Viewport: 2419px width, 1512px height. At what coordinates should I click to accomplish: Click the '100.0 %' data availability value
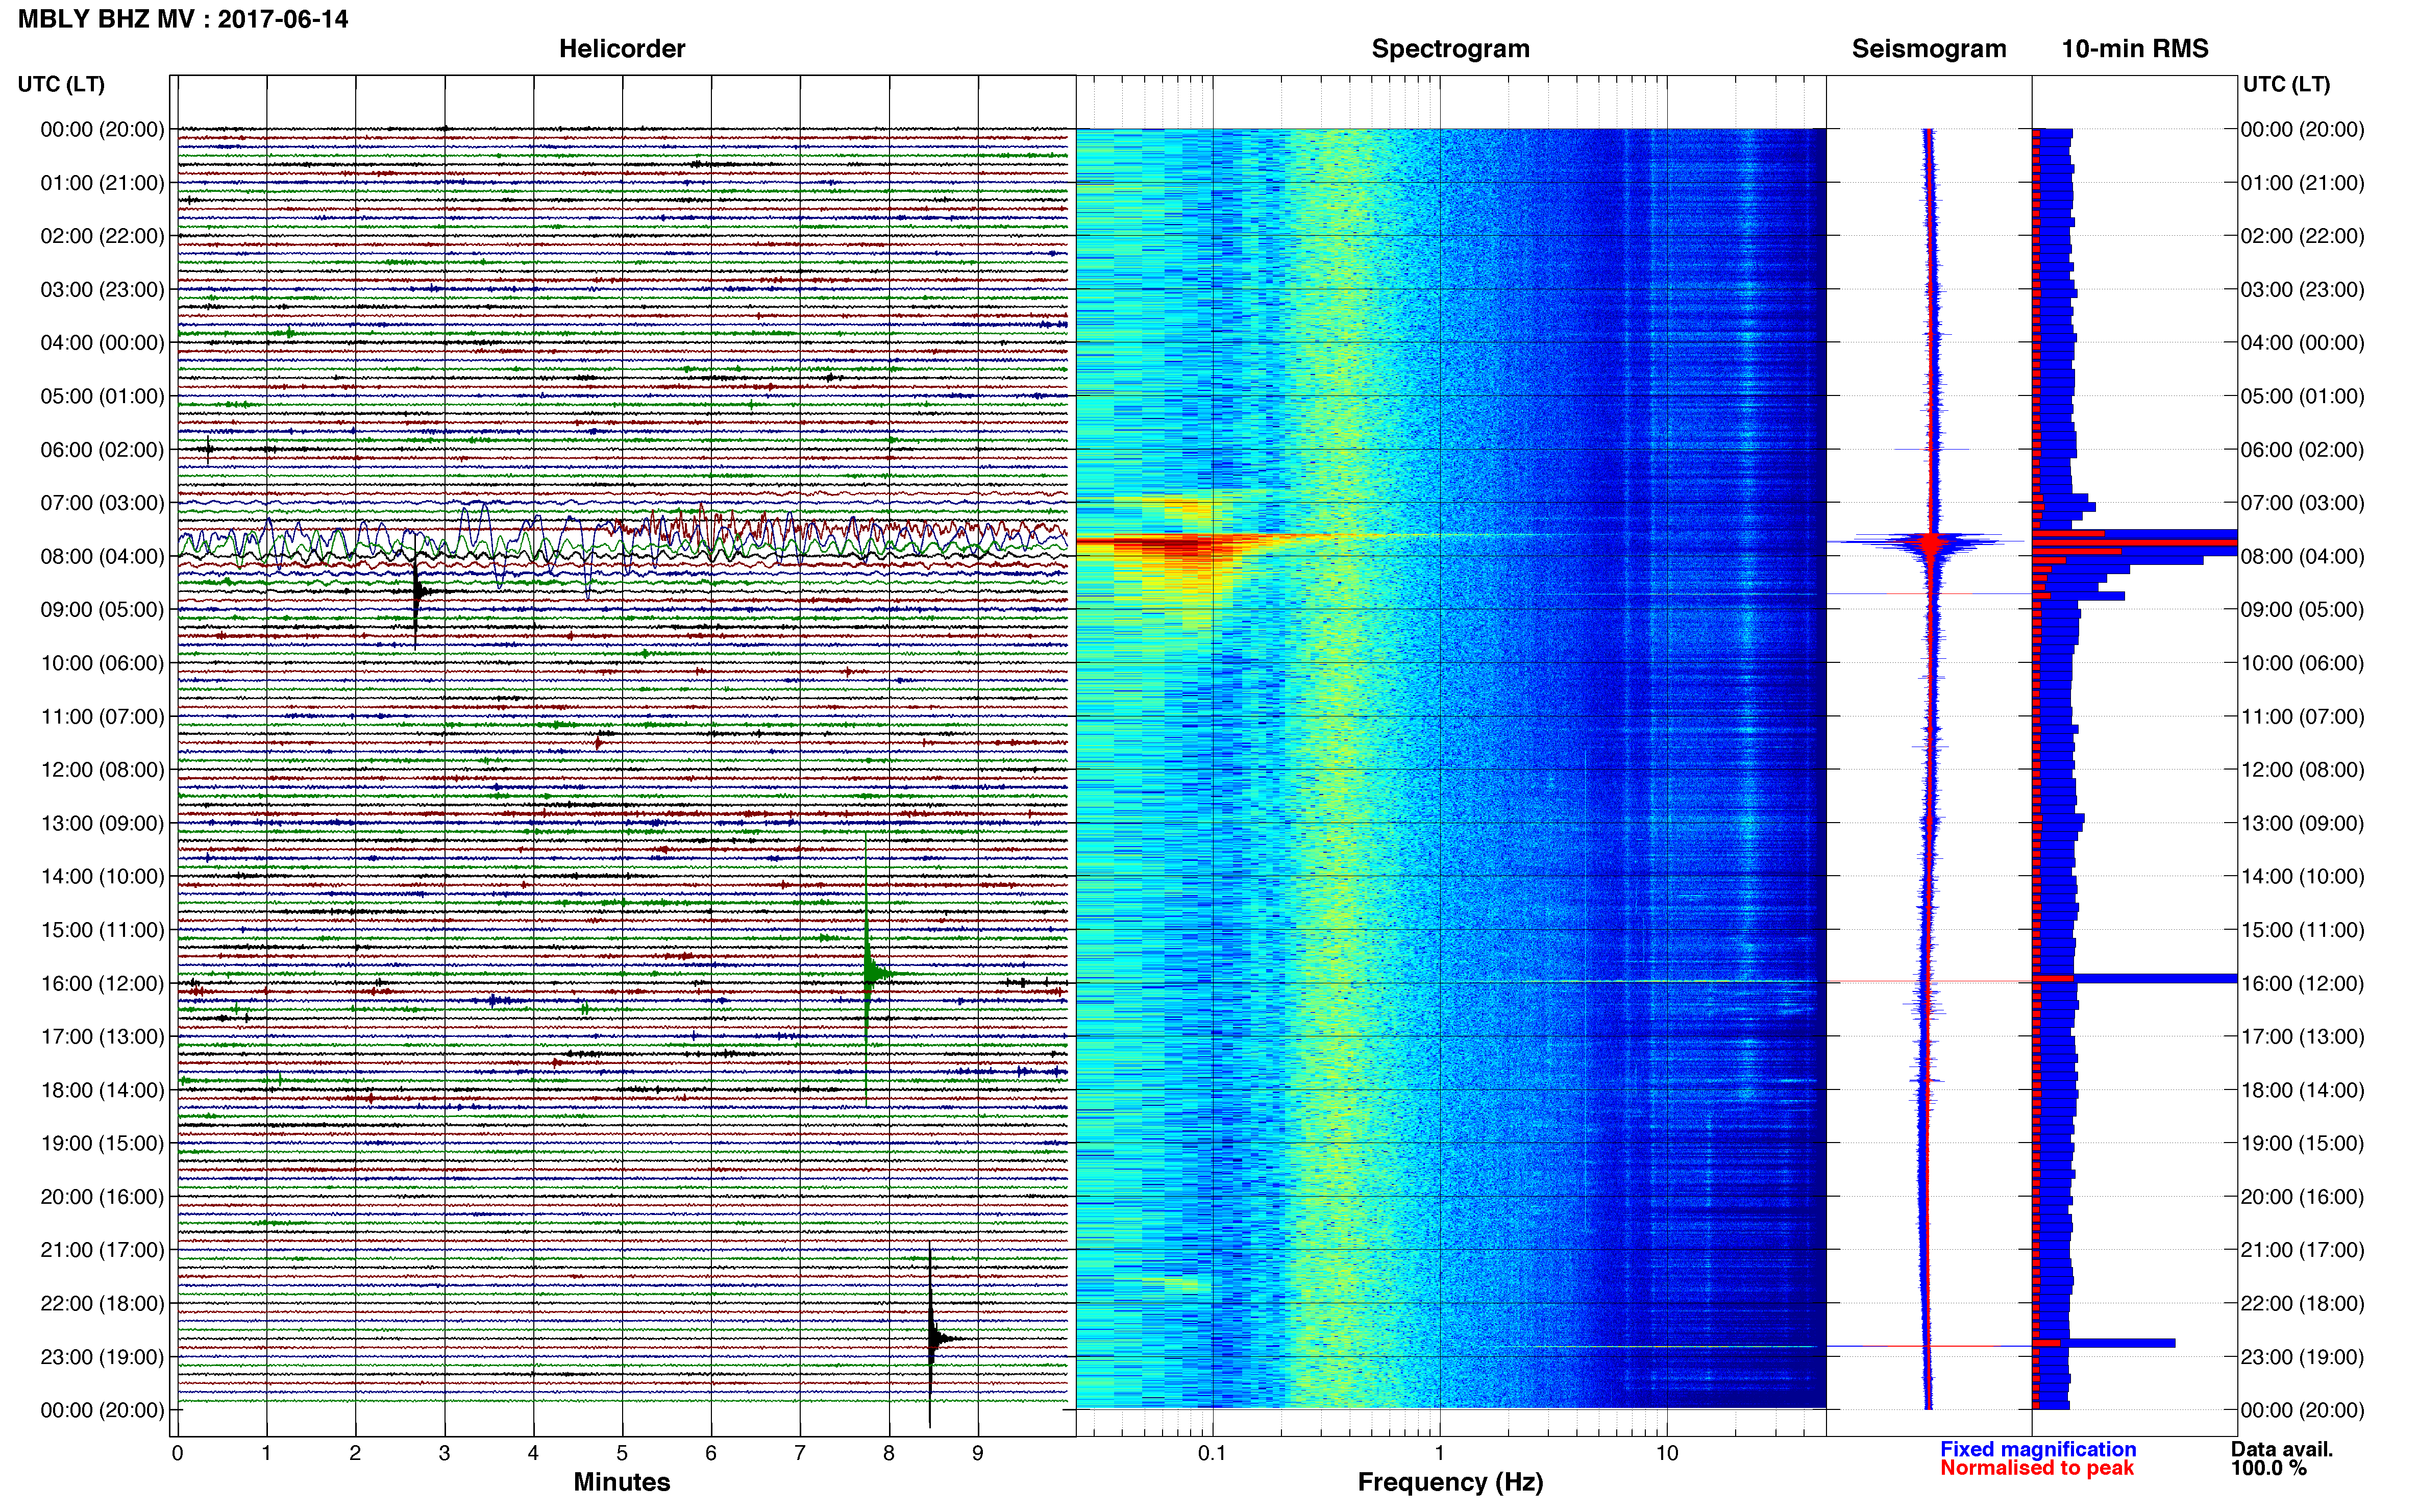2269,1468
